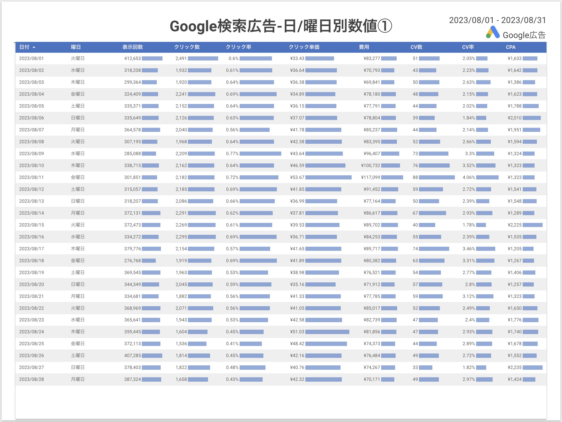562x422 pixels.
Task: Select clicks value 2,491
Action: pyautogui.click(x=181, y=58)
